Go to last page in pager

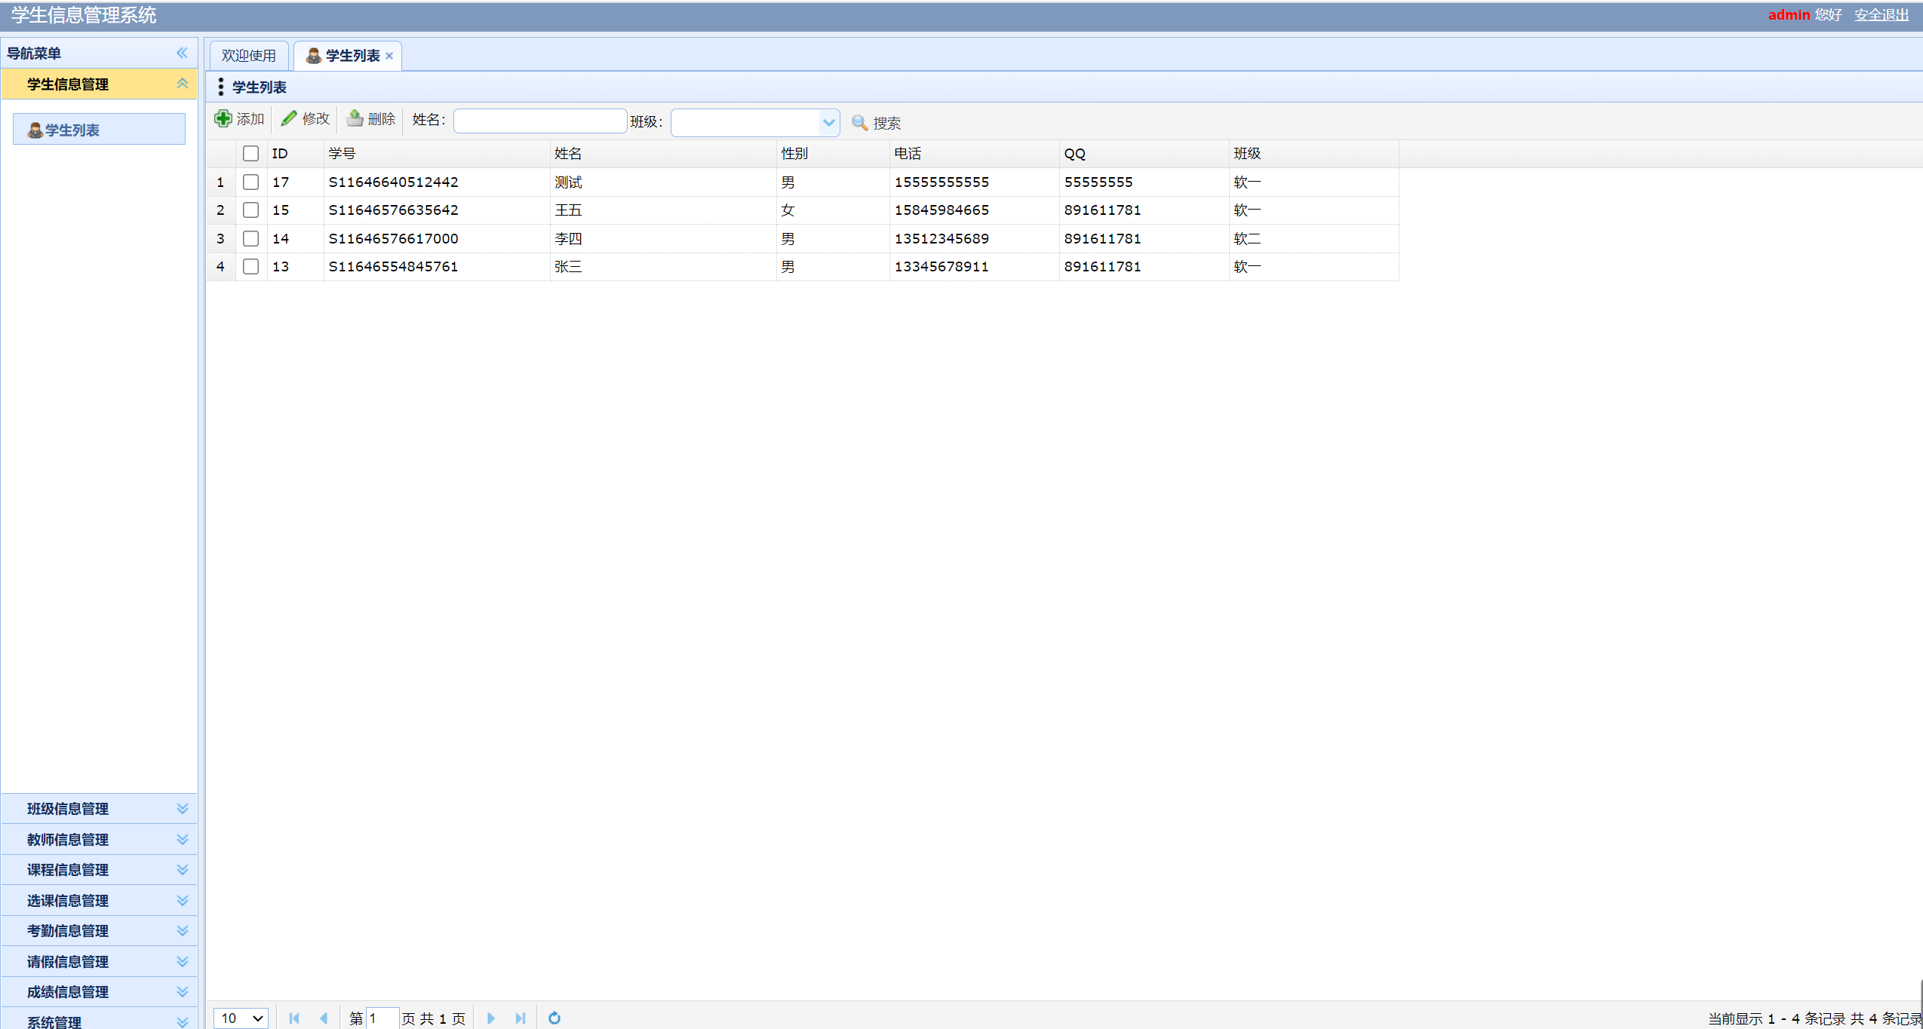point(521,1018)
